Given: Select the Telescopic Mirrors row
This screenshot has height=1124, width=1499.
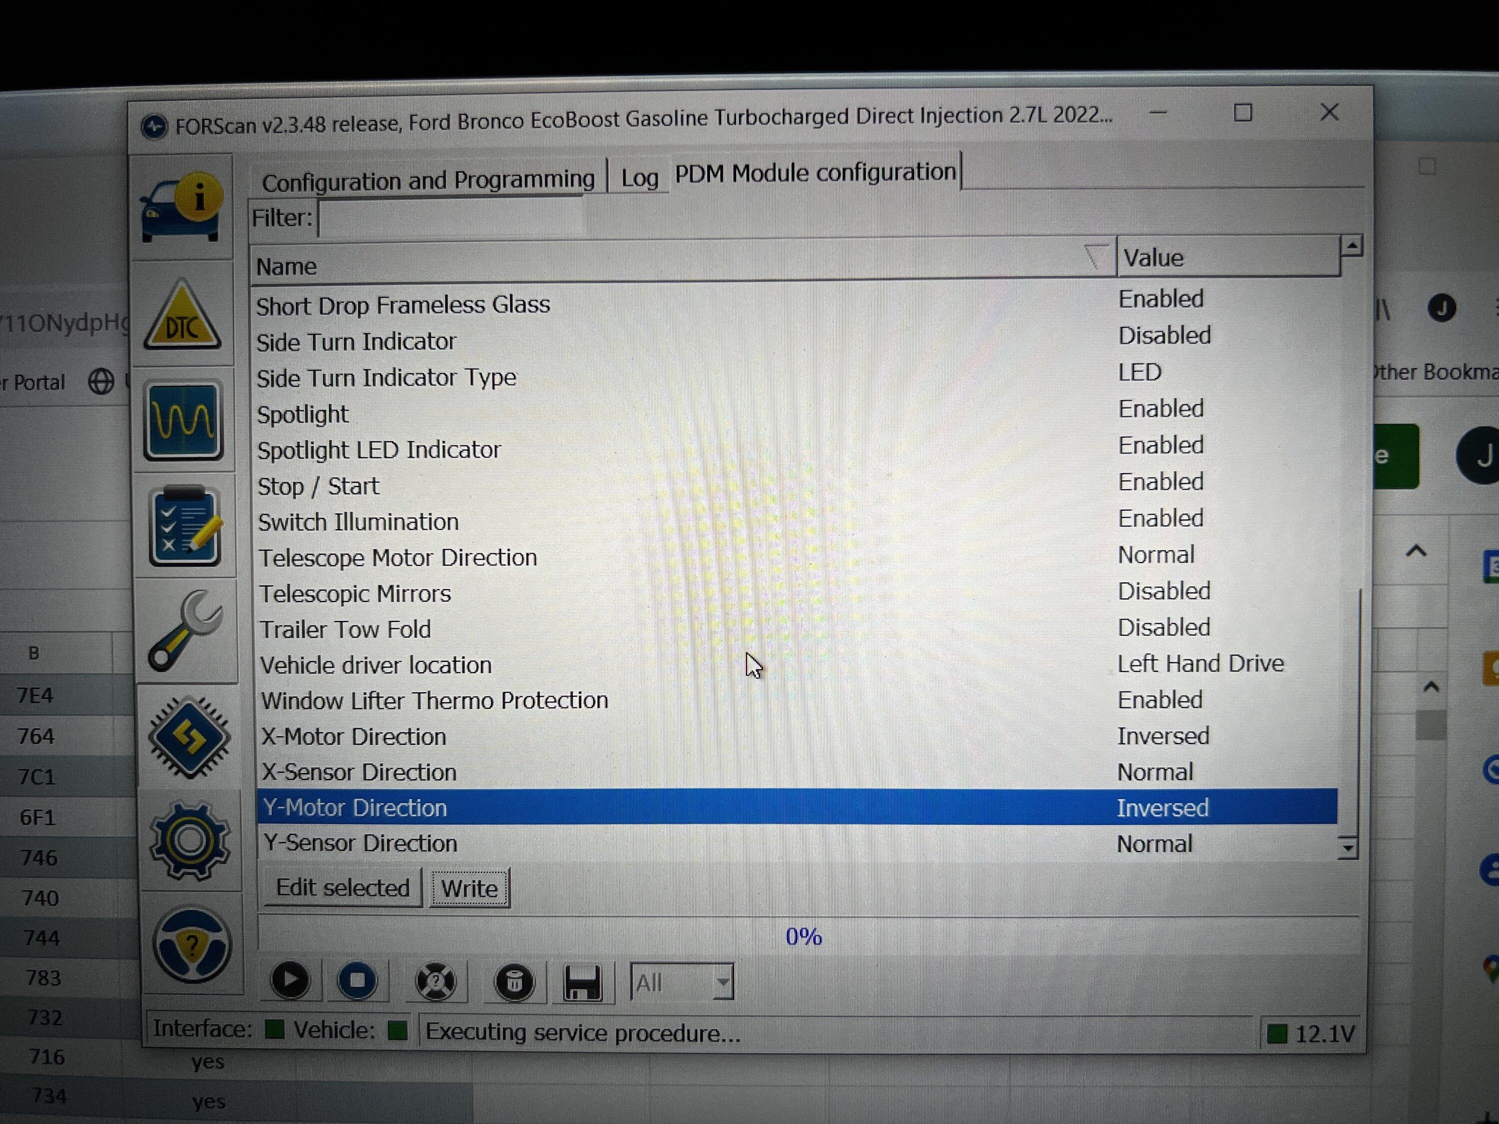Looking at the screenshot, I should coord(797,592).
